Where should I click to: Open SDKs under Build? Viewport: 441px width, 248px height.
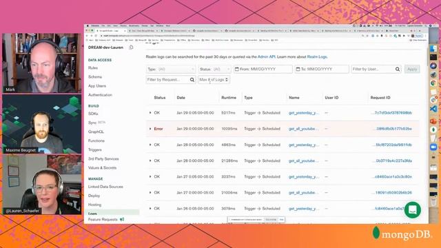click(93, 114)
